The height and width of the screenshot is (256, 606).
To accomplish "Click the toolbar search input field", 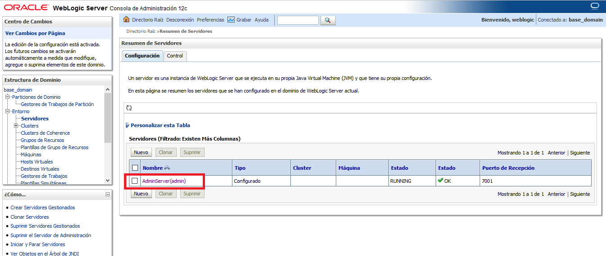I will click(x=298, y=20).
